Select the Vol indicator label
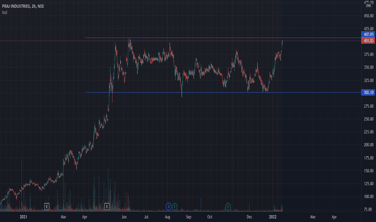376x222 pixels. click(x=4, y=13)
